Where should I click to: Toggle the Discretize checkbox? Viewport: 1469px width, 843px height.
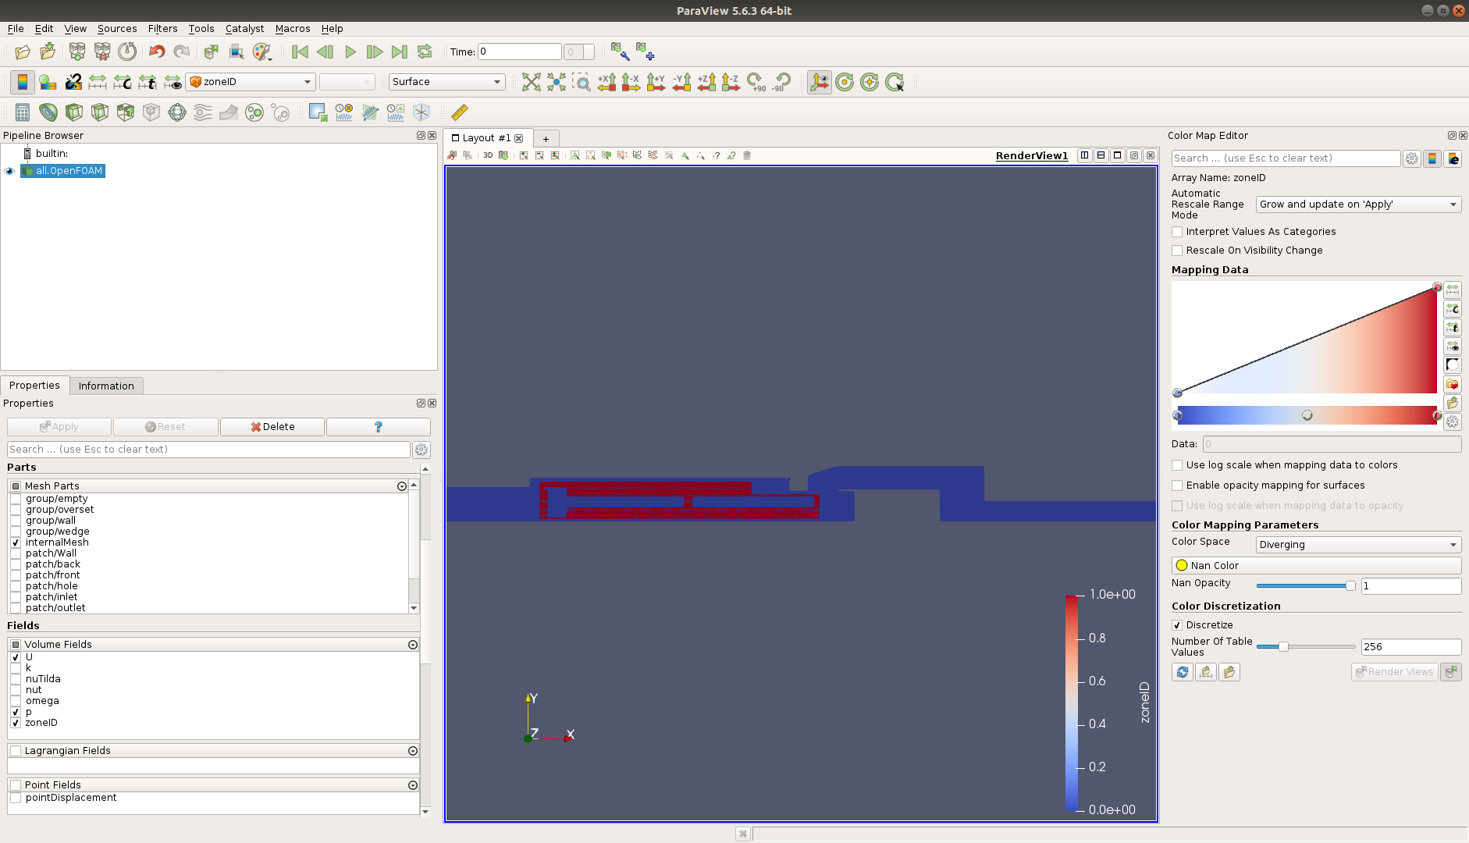1177,625
